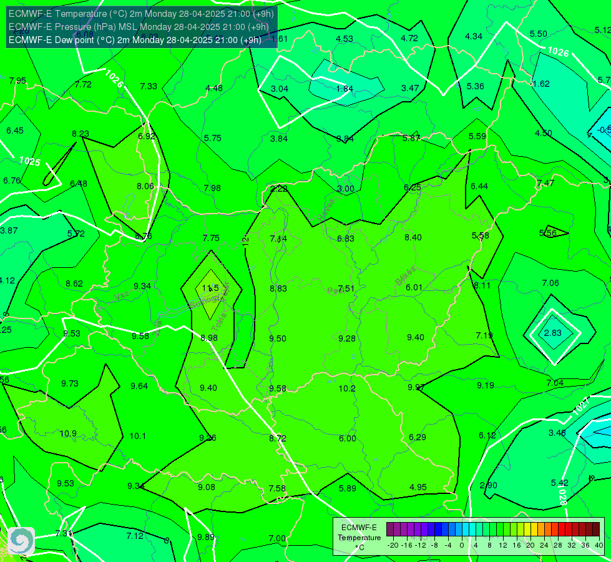
Task: Click the 5.36 temperature value
Action: 476,86
